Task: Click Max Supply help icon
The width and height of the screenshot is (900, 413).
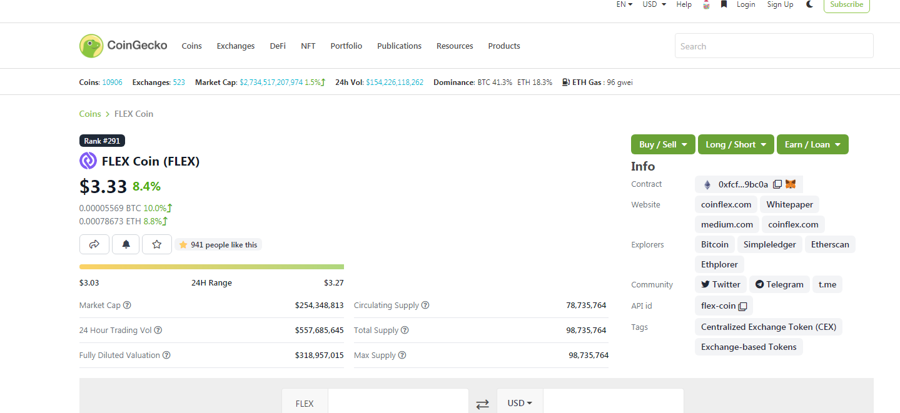Action: click(x=402, y=356)
